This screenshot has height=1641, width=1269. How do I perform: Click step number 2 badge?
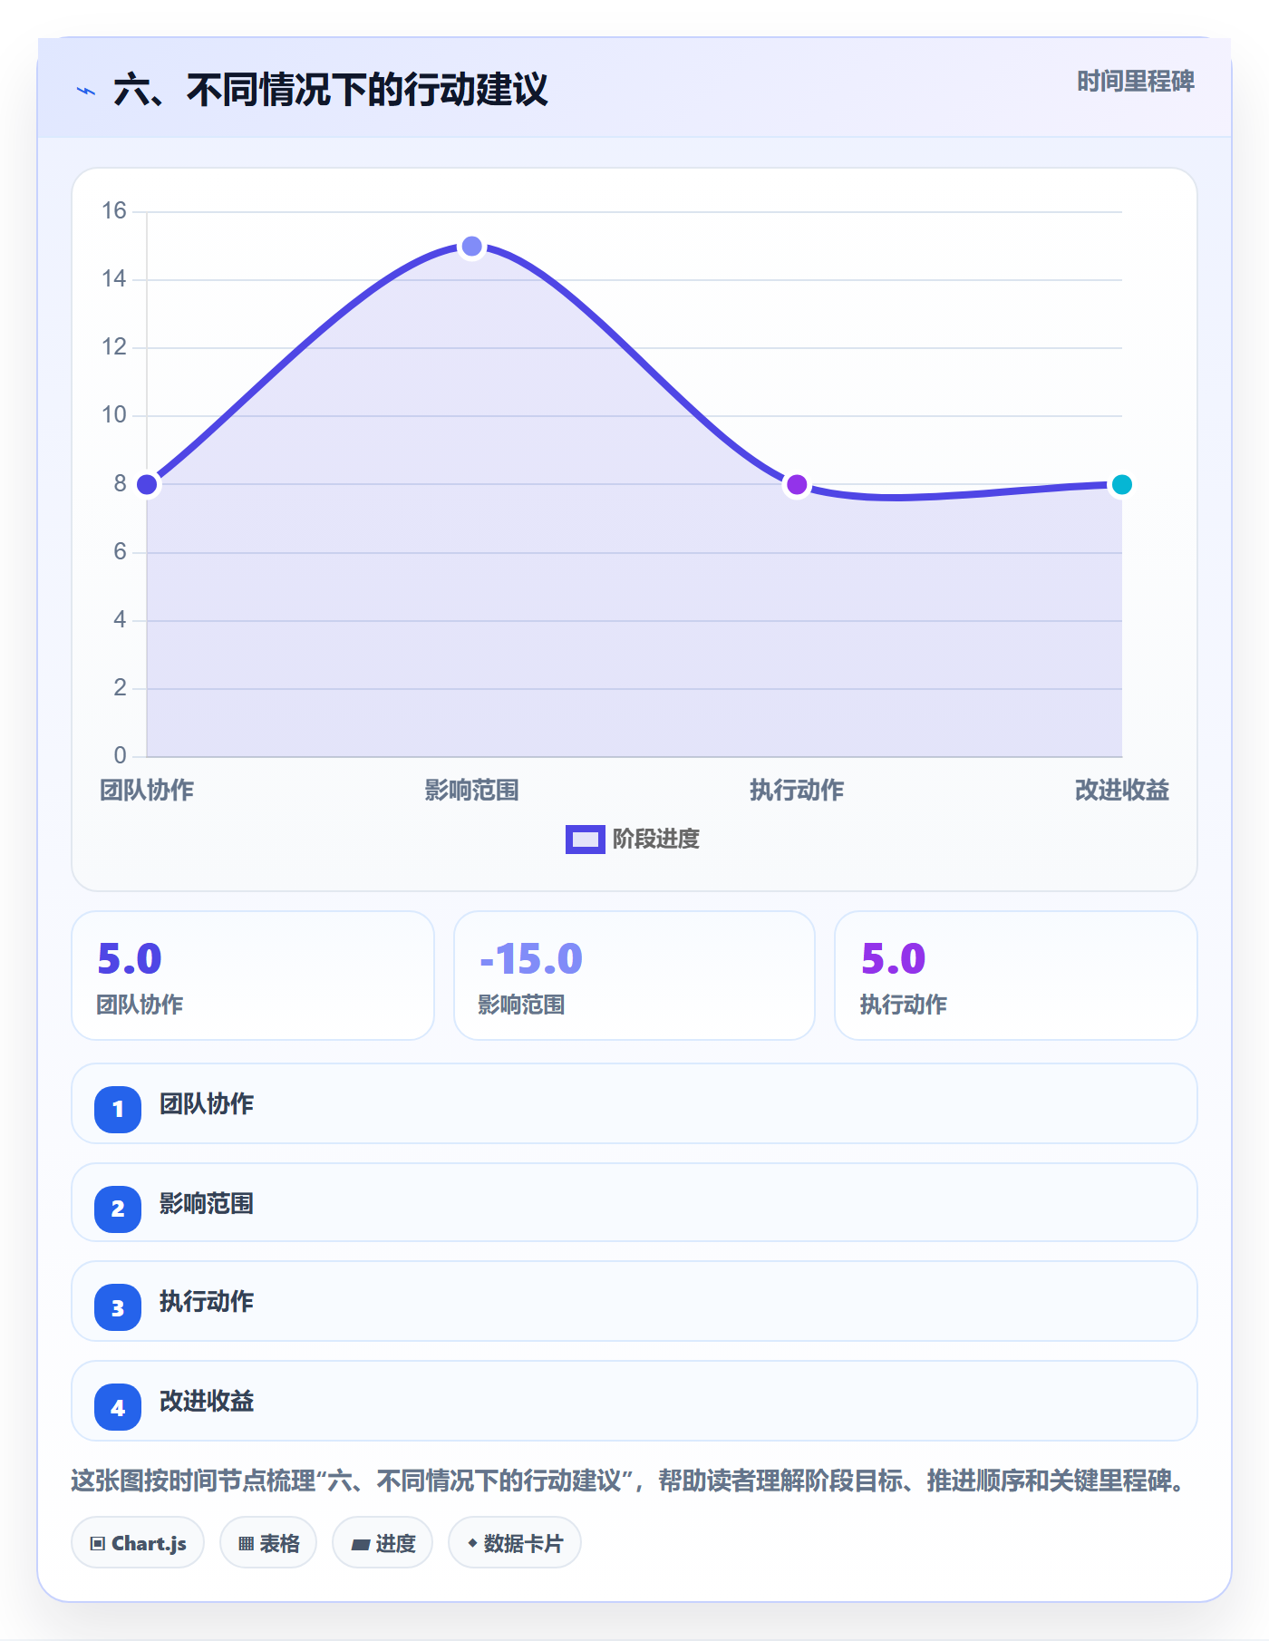(x=118, y=1209)
